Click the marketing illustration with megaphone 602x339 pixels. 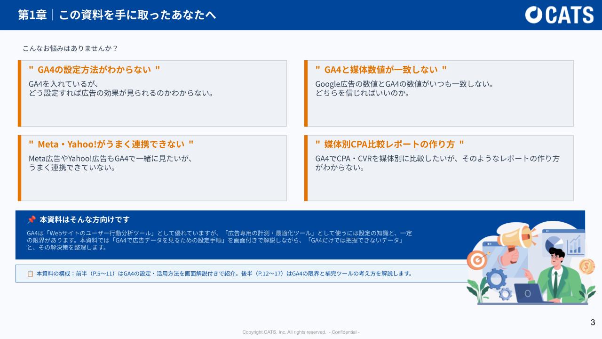531,263
